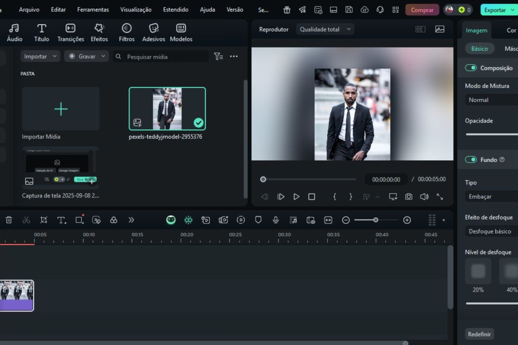Open the Stickers (Adesivos) panel
The width and height of the screenshot is (518, 345).
tap(154, 32)
